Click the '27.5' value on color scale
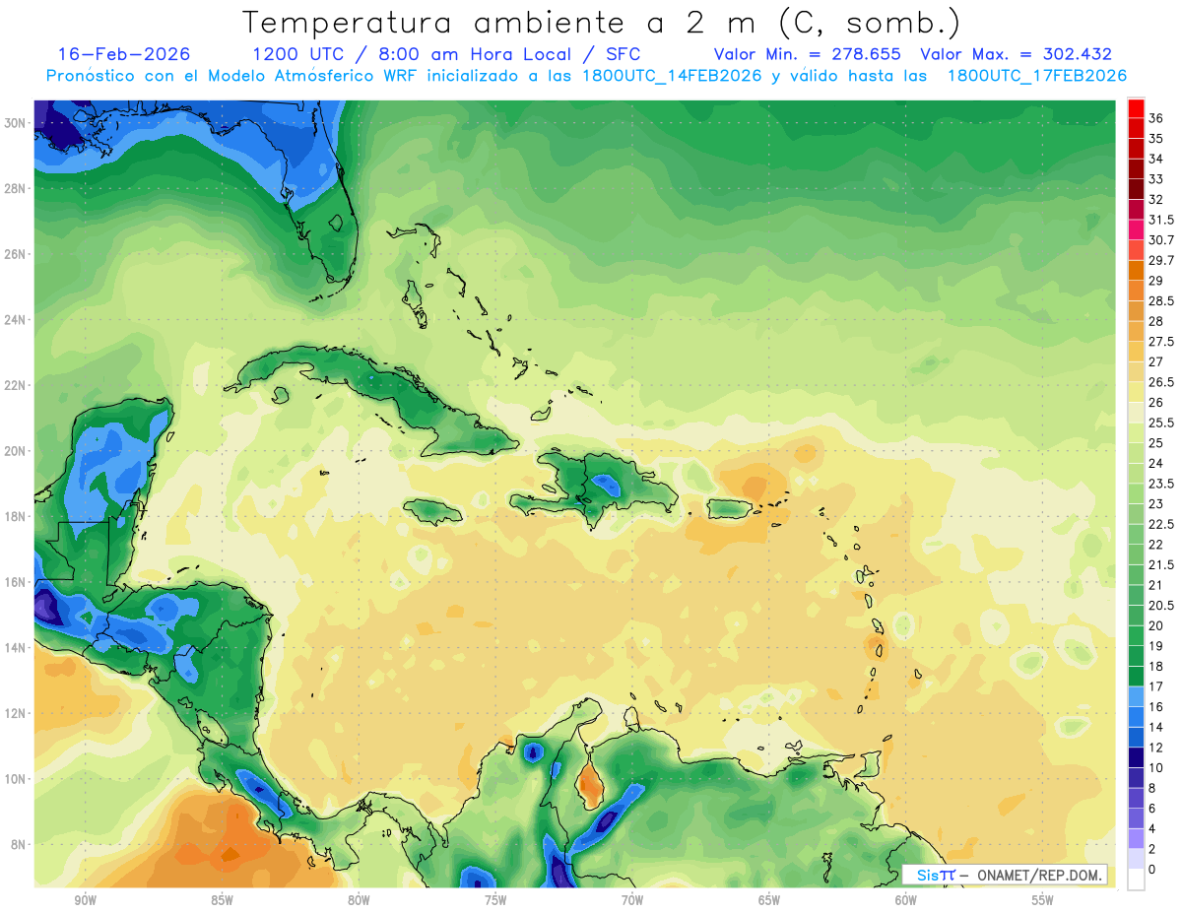 (1161, 342)
